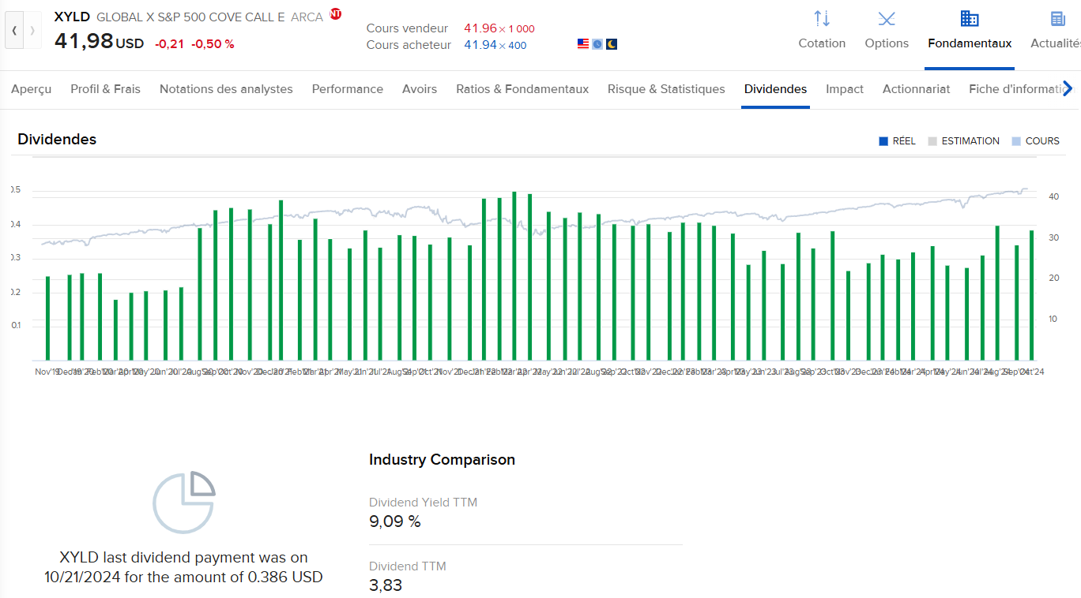Open the Ratios & Fondamentaux tab
1081x598 pixels.
tap(522, 89)
